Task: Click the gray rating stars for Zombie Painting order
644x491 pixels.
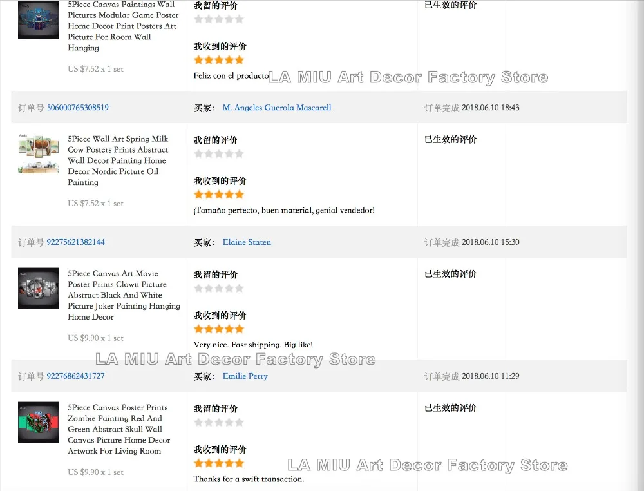Action: (x=219, y=423)
